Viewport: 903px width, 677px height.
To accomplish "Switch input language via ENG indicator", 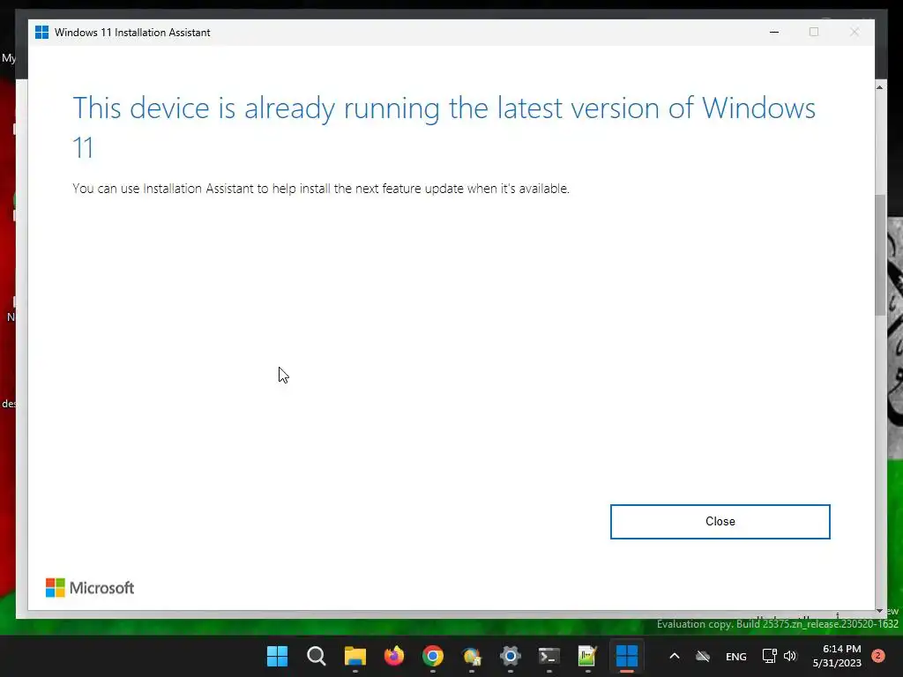I will [x=736, y=656].
